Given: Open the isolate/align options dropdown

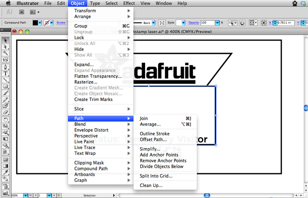Looking at the screenshot, I should point(256,23).
